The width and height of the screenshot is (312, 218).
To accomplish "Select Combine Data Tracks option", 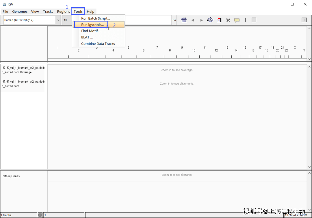I will (98, 44).
